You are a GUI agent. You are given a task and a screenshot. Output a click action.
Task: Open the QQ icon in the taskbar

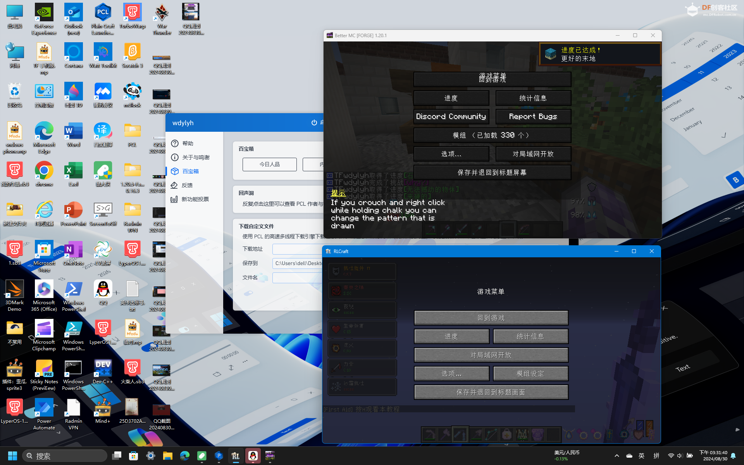(253, 456)
